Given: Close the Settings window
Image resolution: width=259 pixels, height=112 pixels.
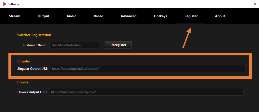Looking at the screenshot, I should coord(255,4).
